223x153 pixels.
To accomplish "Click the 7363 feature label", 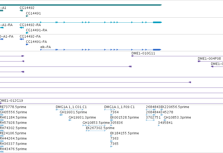I will pos(115,139).
